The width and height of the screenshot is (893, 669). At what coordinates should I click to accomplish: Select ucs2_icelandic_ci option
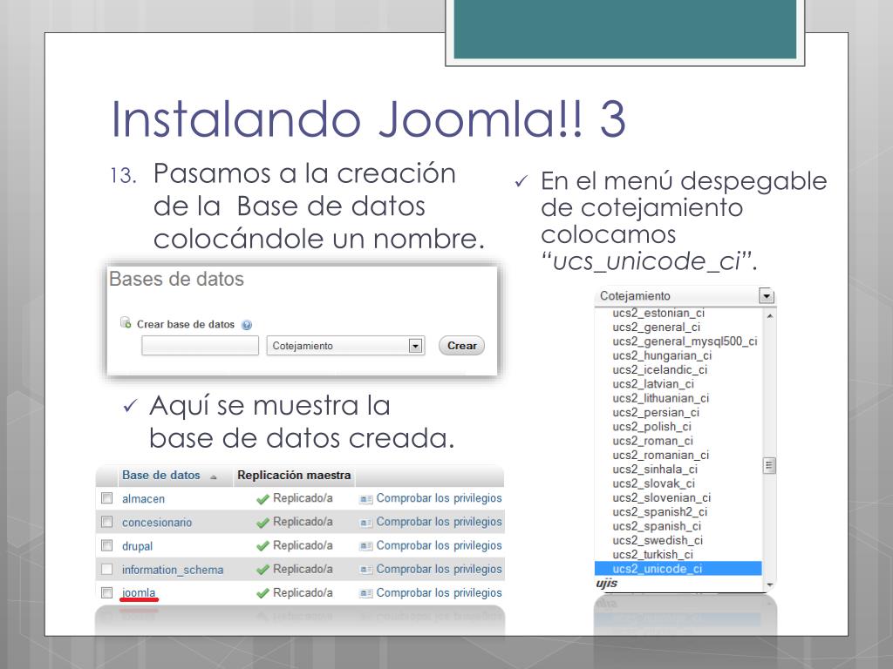coord(659,369)
